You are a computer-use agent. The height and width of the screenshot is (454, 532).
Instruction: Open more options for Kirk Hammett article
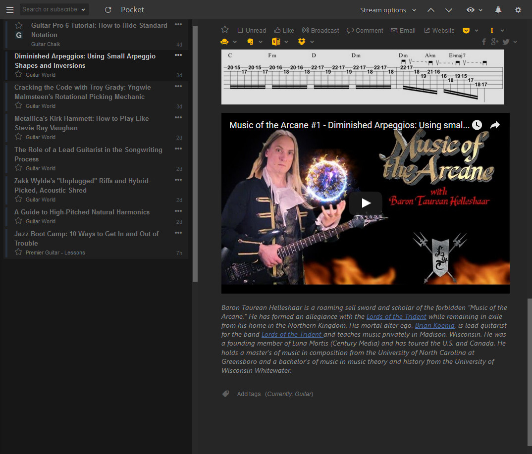pos(178,117)
